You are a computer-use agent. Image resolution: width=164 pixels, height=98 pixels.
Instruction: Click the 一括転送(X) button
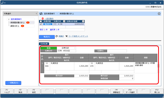(x=13, y=83)
